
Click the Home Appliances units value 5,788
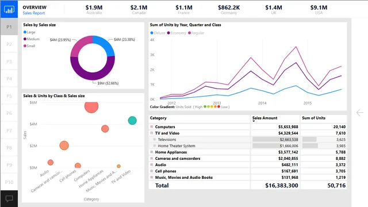[x=340, y=152]
